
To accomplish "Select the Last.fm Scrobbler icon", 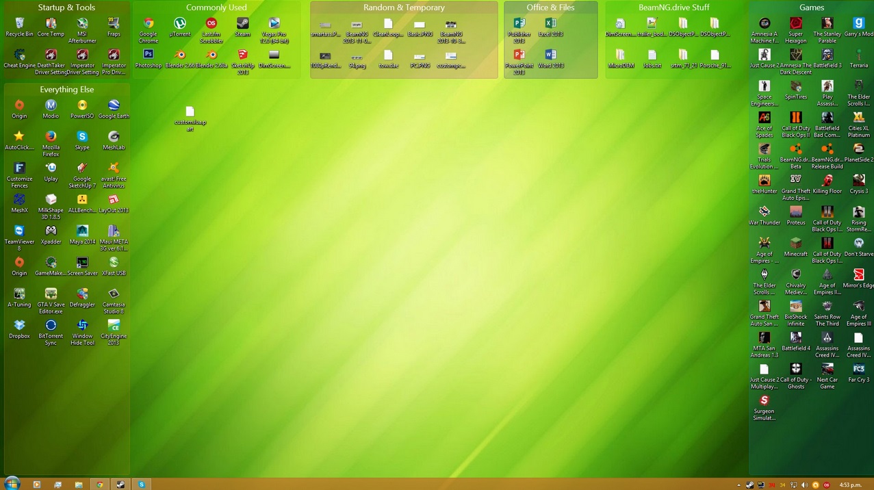I will pos(211,31).
